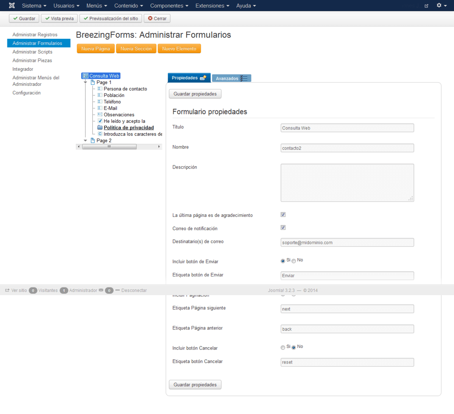Image resolution: width=454 pixels, height=414 pixels.
Task: Open the Ayuda dropdown menu
Action: coord(246,5)
